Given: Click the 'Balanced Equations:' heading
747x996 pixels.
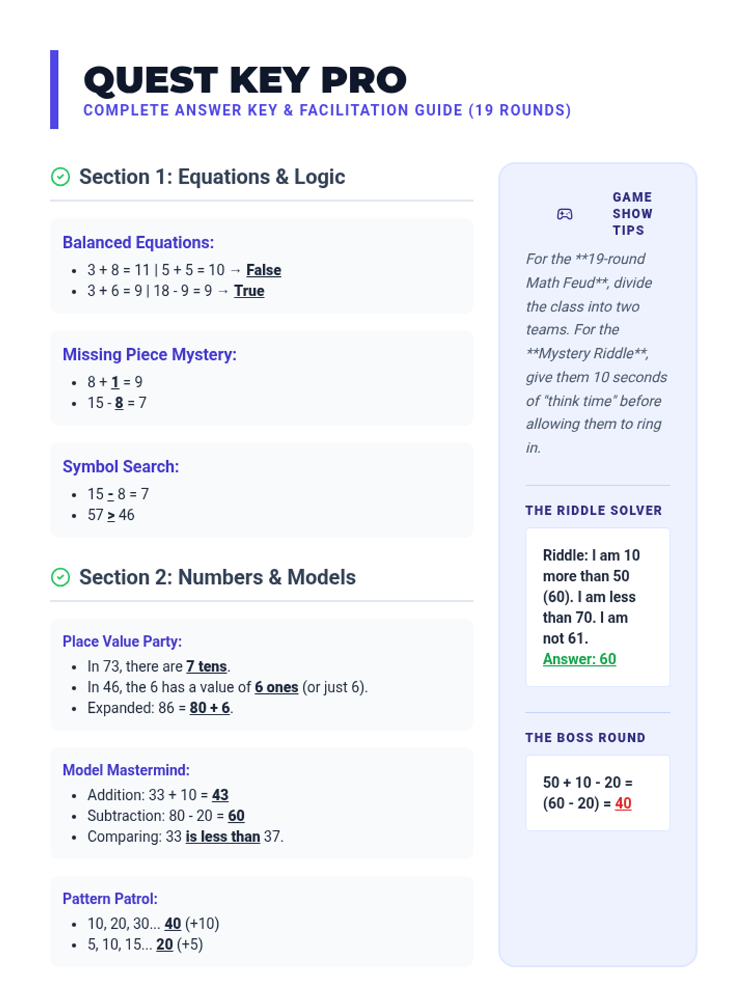Looking at the screenshot, I should (x=138, y=242).
